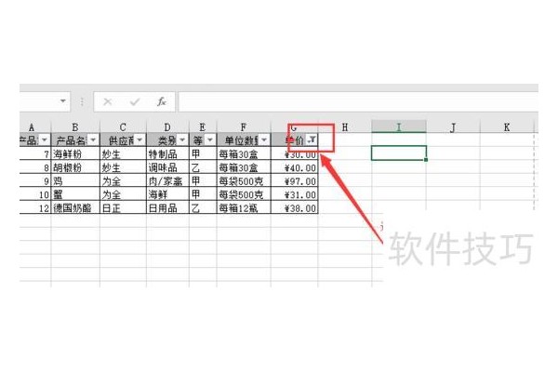
Task: Click the category cell 肉/家禽
Action: click(x=167, y=180)
